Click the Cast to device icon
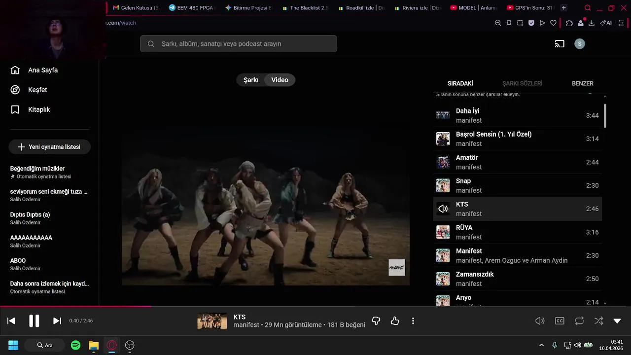Screen dimensions: 631x355 tap(560, 44)
